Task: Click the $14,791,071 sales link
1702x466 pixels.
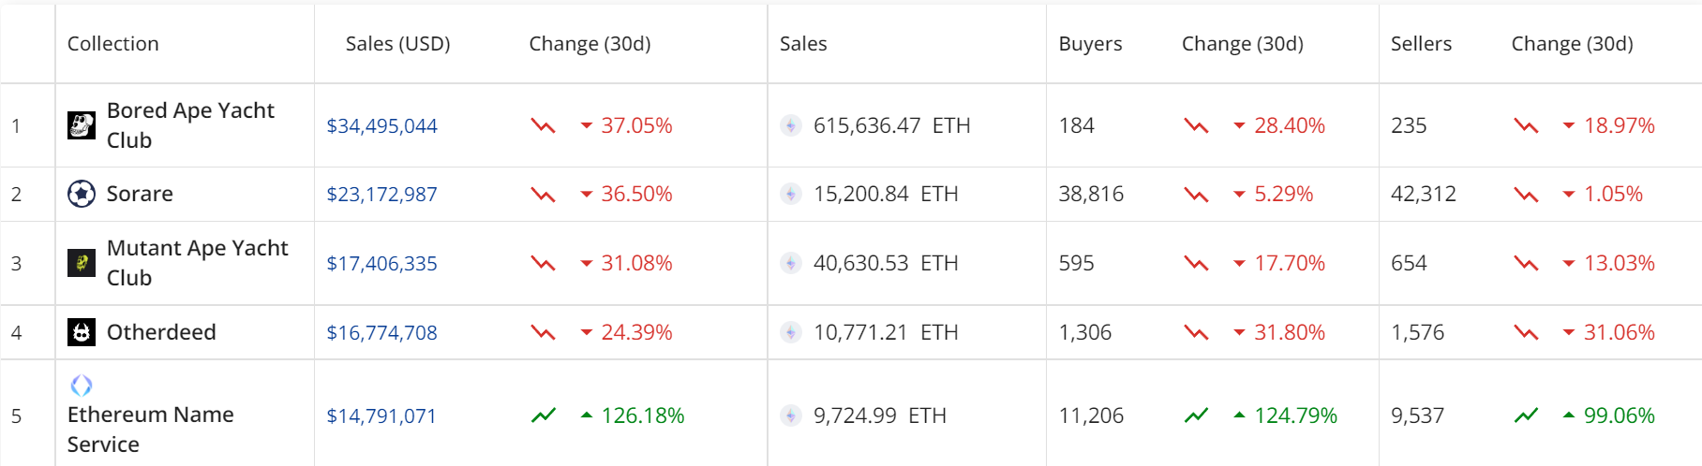Action: pos(381,416)
